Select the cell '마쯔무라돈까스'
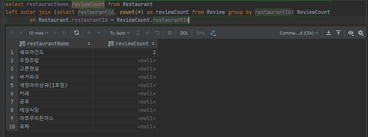Viewport: 368px width, 137px height. click(x=56, y=118)
